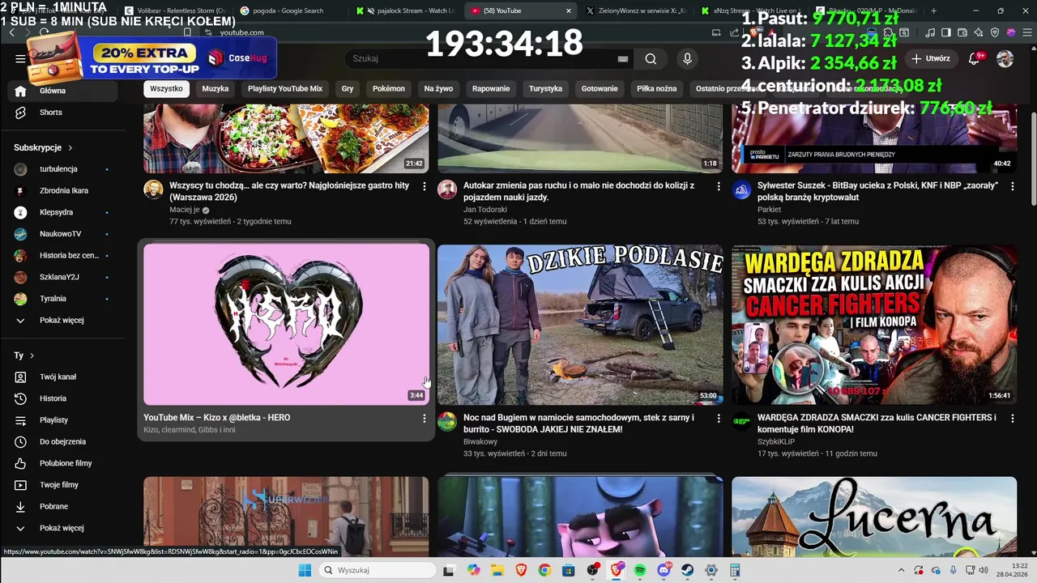1037x583 pixels.
Task: Click the YouTube search input field
Action: click(x=482, y=58)
